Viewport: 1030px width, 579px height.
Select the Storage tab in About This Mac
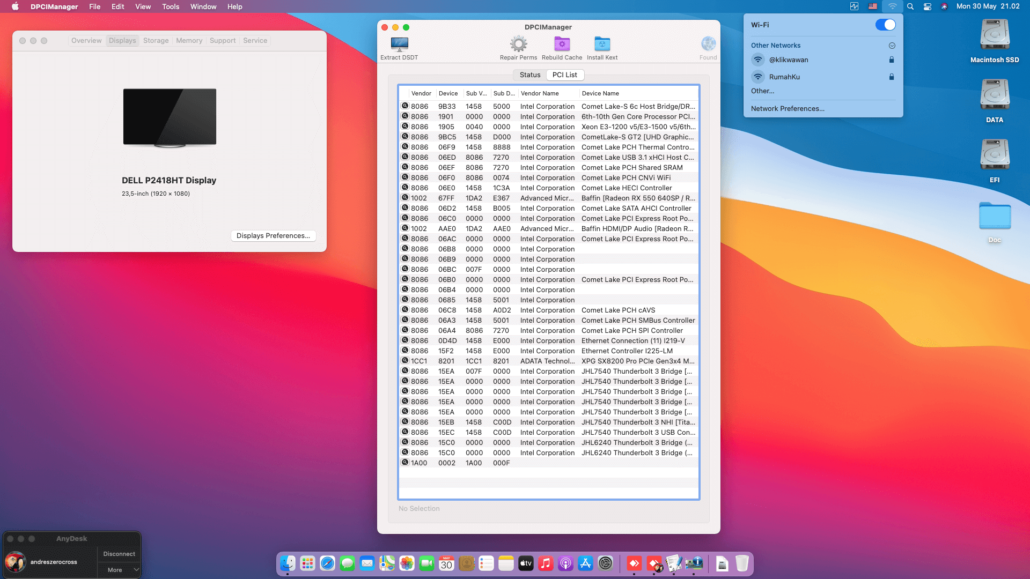156,41
